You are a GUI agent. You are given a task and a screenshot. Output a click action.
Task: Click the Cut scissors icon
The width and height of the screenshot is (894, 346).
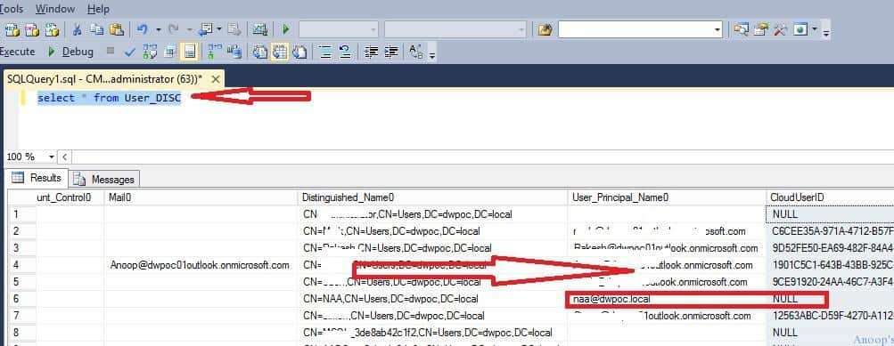coord(77,29)
